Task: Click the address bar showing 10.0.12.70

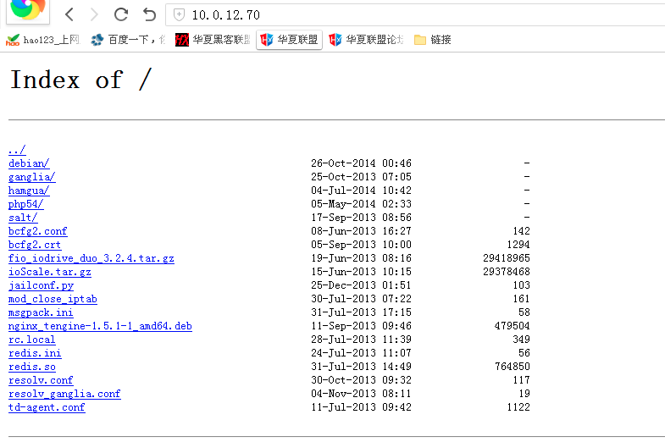Action: [x=416, y=15]
